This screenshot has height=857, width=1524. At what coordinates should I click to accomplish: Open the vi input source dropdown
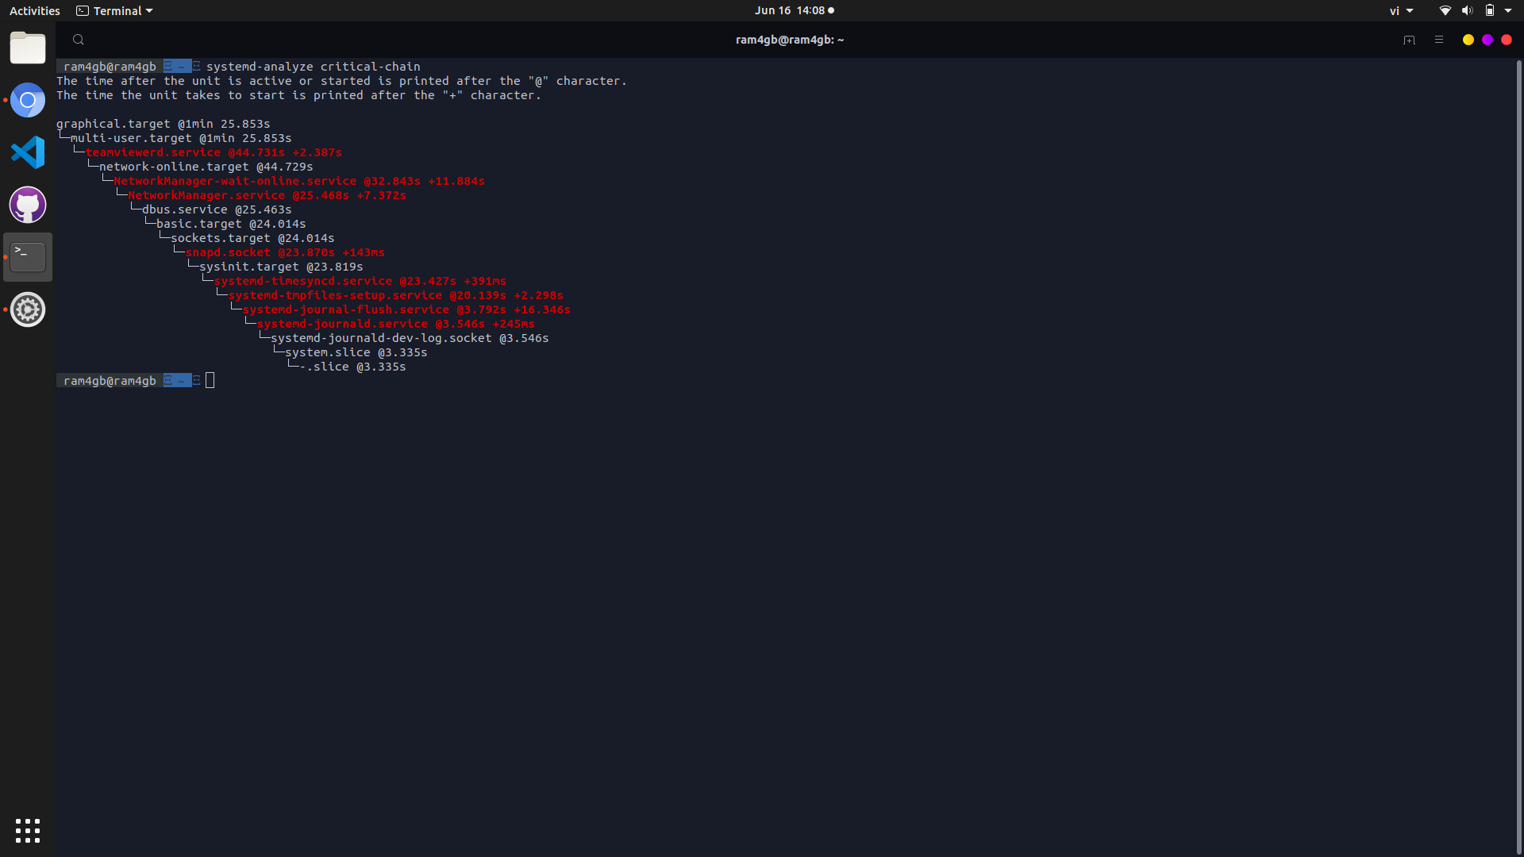(1401, 10)
